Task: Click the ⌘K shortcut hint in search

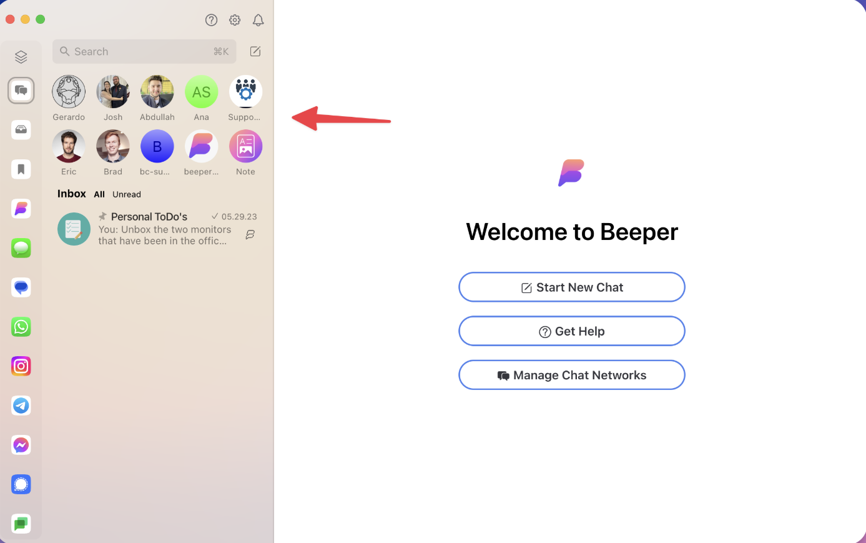Action: 221,52
